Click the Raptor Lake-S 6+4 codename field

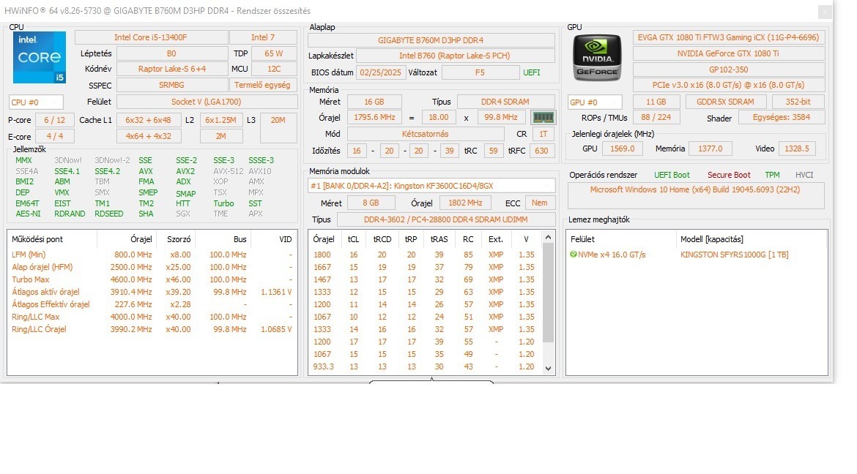coord(171,69)
